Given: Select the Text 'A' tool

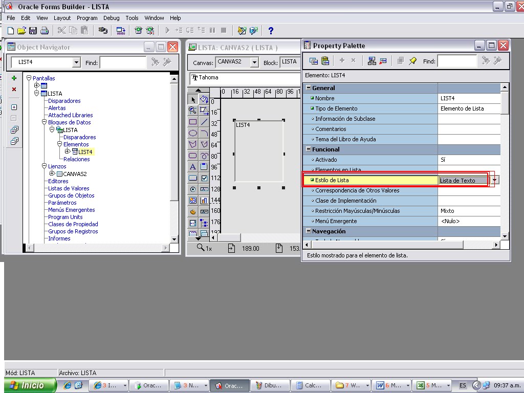Looking at the screenshot, I should (193, 167).
